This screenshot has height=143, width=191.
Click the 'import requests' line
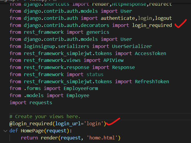31,102
